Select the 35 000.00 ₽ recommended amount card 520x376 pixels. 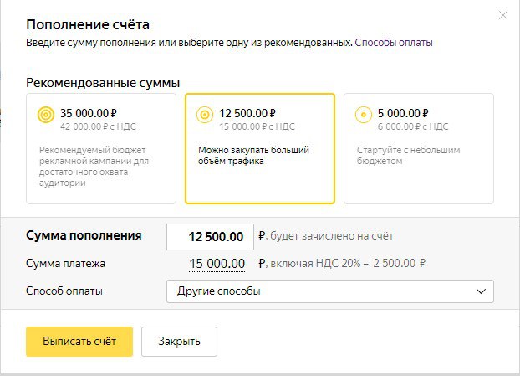pos(101,148)
